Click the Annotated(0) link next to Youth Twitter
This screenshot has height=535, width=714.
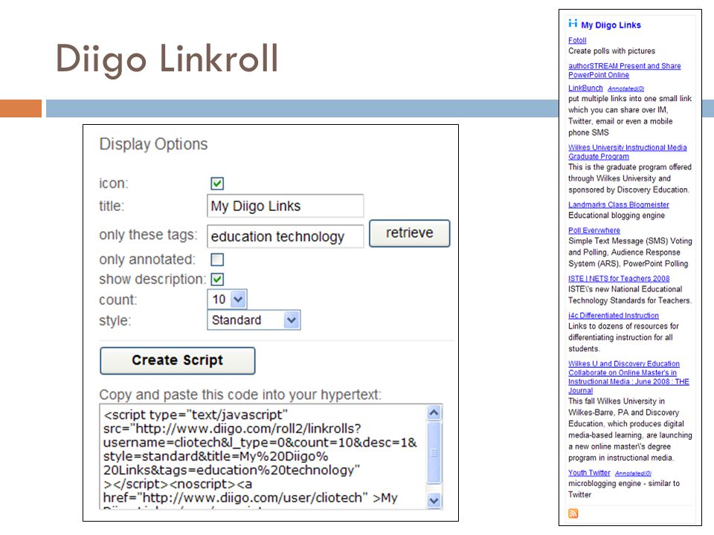(x=633, y=473)
